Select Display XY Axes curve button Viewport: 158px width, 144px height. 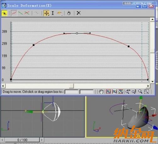coord(27,13)
